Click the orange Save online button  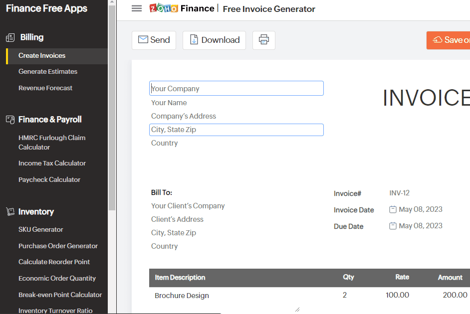click(448, 40)
